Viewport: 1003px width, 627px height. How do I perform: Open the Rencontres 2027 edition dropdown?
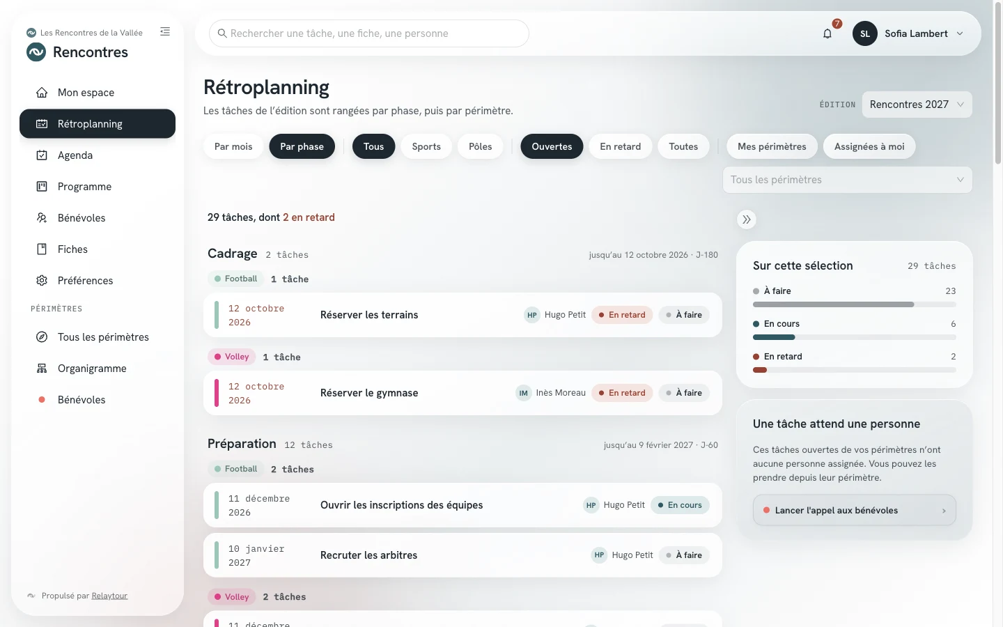(x=917, y=104)
